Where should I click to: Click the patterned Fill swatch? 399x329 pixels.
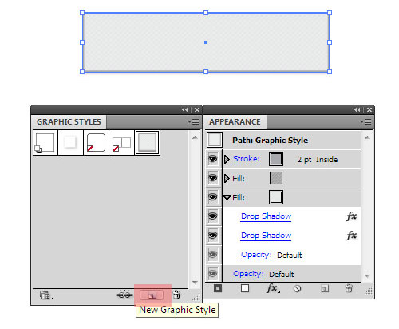point(276,178)
